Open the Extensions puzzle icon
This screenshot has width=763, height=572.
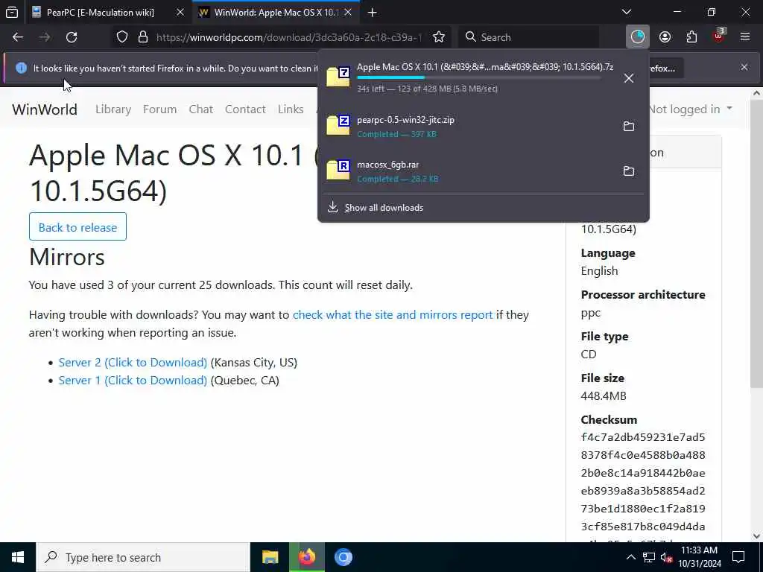pos(691,37)
